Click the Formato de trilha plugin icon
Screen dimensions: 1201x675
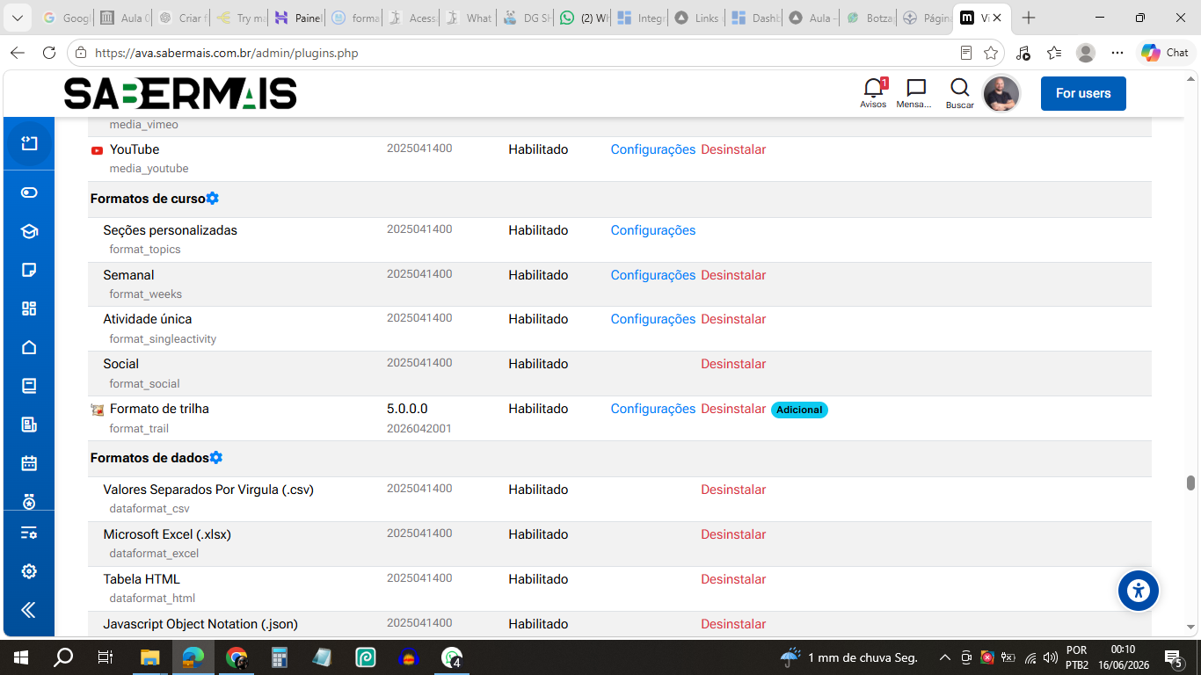click(98, 410)
